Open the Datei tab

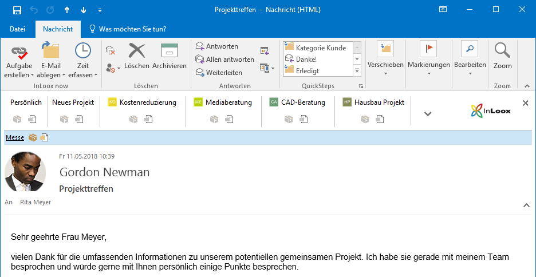pos(17,29)
